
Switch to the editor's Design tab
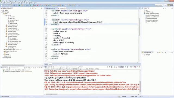tap(46, 64)
